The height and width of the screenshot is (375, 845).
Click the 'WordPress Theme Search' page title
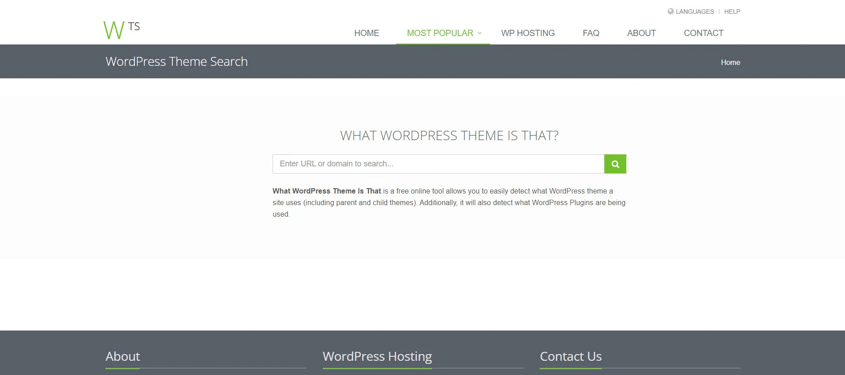(x=176, y=61)
